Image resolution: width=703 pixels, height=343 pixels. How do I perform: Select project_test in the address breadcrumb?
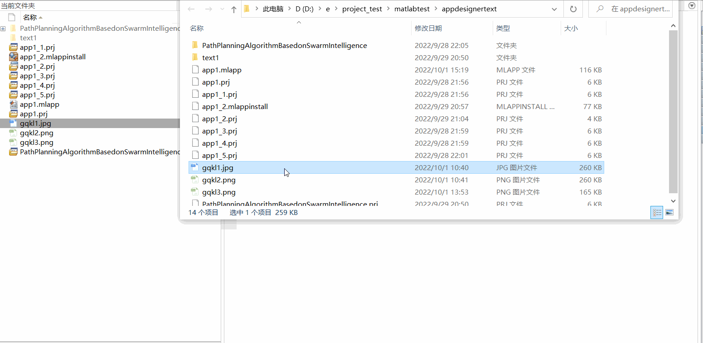pos(362,9)
